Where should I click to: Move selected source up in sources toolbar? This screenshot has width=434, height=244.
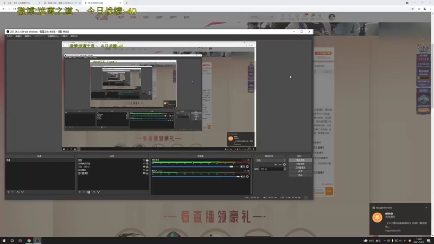coord(94,192)
